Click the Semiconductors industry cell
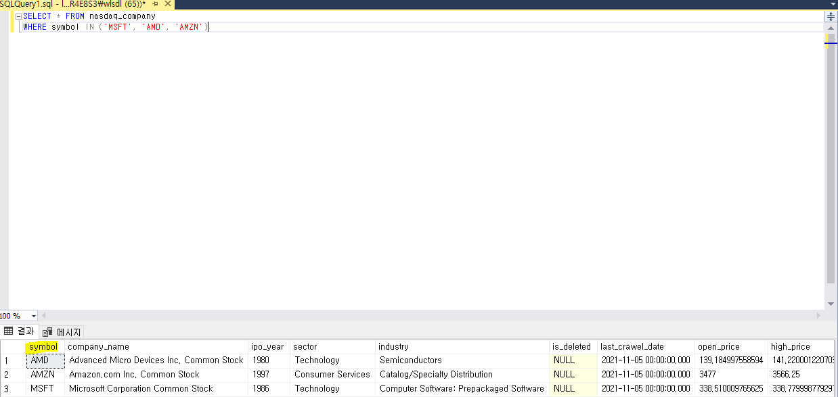Viewport: 838px width, 397px height. pos(462,360)
